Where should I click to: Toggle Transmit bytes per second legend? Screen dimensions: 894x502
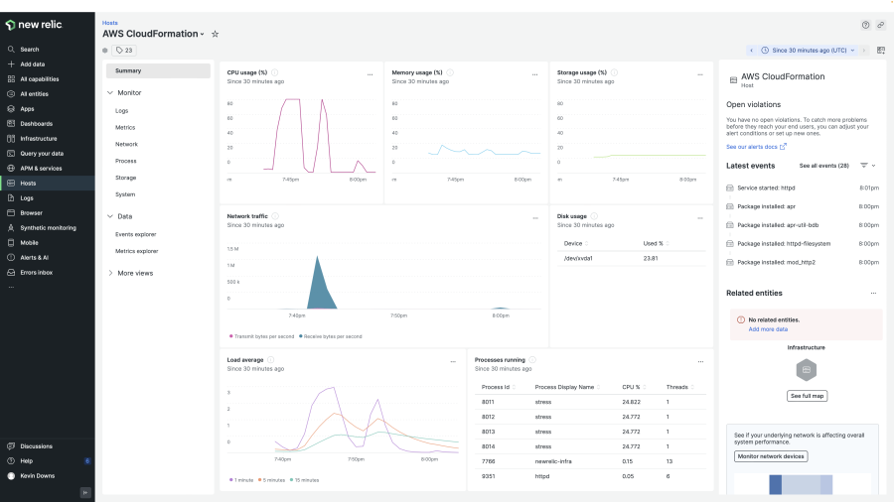261,336
